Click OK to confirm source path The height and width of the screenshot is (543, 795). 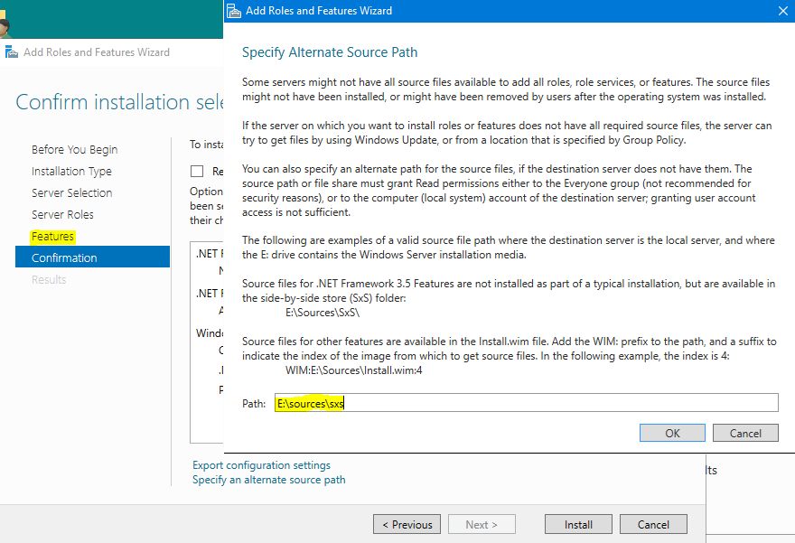pyautogui.click(x=672, y=433)
